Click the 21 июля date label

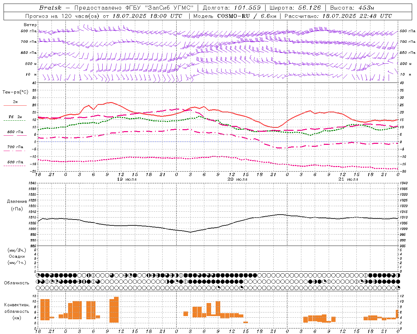point(348,179)
